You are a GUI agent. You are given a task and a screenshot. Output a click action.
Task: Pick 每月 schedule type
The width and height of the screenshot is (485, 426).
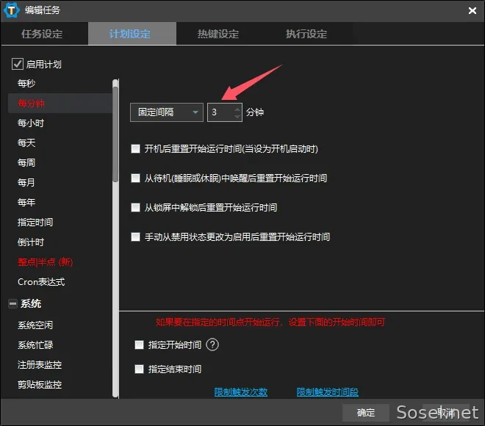60,182
